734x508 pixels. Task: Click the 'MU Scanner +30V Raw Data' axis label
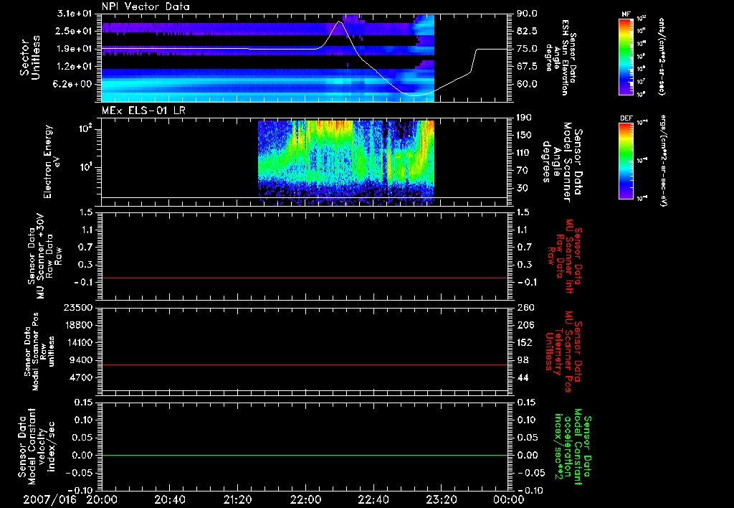click(x=44, y=256)
